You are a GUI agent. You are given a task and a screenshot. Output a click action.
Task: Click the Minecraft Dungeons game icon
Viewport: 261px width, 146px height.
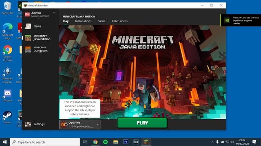28,49
